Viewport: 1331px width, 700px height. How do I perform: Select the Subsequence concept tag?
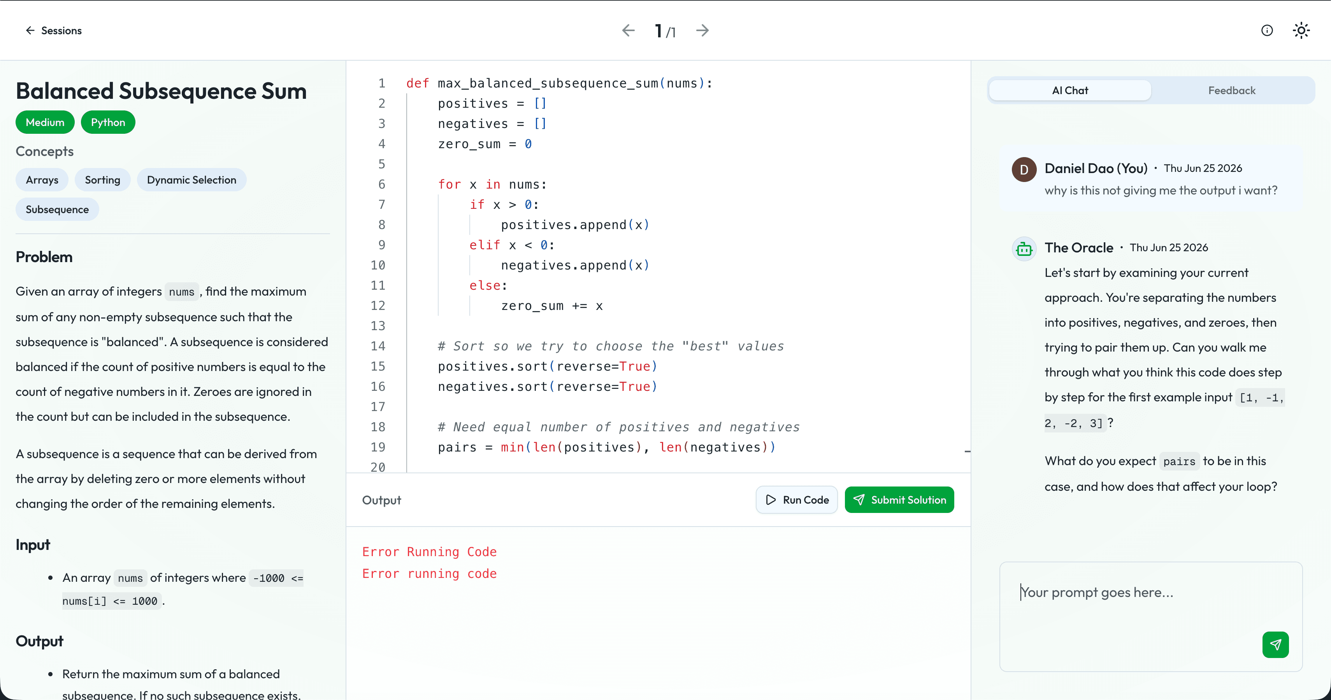pos(57,209)
